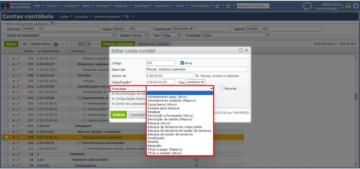Open the settings gear menu
This screenshot has width=360, height=169.
pyautogui.click(x=217, y=6)
